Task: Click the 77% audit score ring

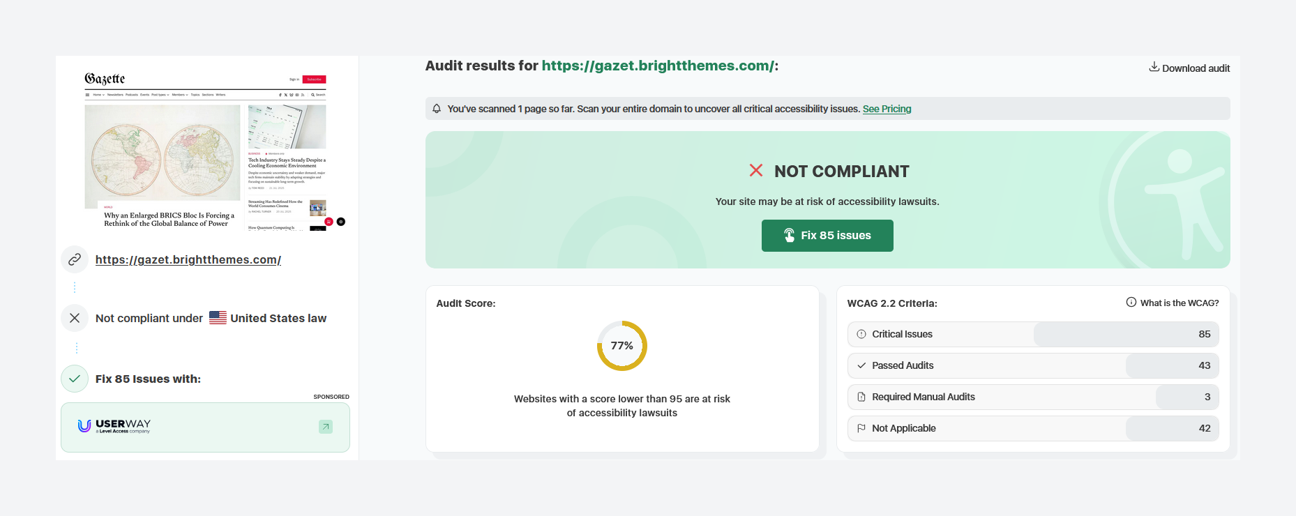Action: click(x=621, y=346)
